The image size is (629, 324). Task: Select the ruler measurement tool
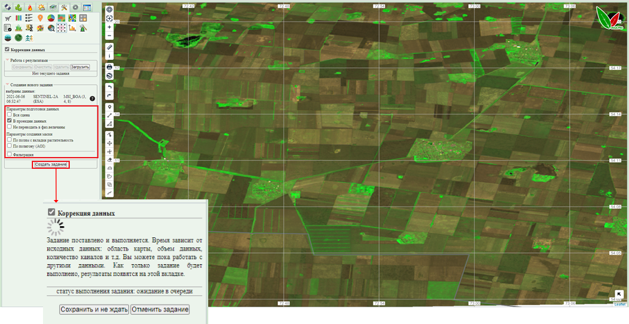point(109,47)
